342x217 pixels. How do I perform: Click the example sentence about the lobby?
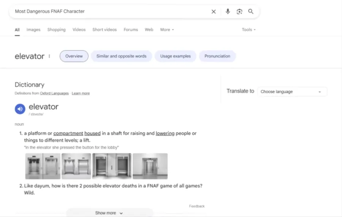(71, 147)
